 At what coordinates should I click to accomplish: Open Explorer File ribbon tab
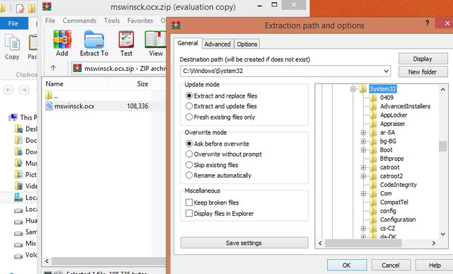[x=13, y=23]
